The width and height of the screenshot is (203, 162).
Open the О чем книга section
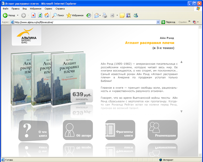pyautogui.click(x=34, y=131)
